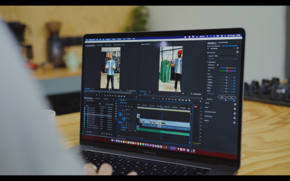Select the Selection tool in timeline toolbar
Viewport: 290px width, 181px height.
[x=116, y=101]
